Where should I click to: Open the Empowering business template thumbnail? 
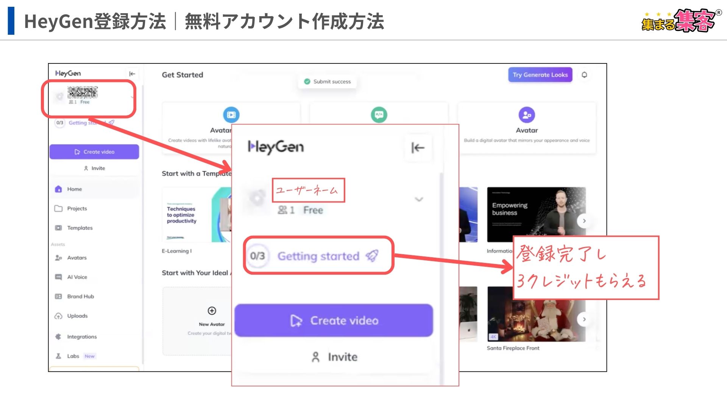tap(536, 215)
